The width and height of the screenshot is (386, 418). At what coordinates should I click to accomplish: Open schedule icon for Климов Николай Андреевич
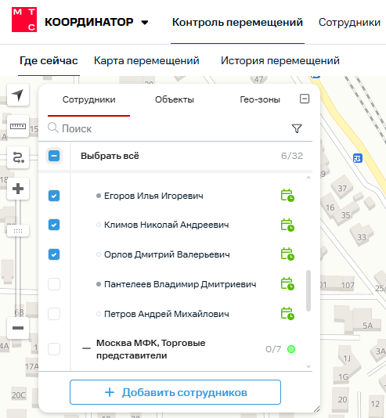point(287,225)
